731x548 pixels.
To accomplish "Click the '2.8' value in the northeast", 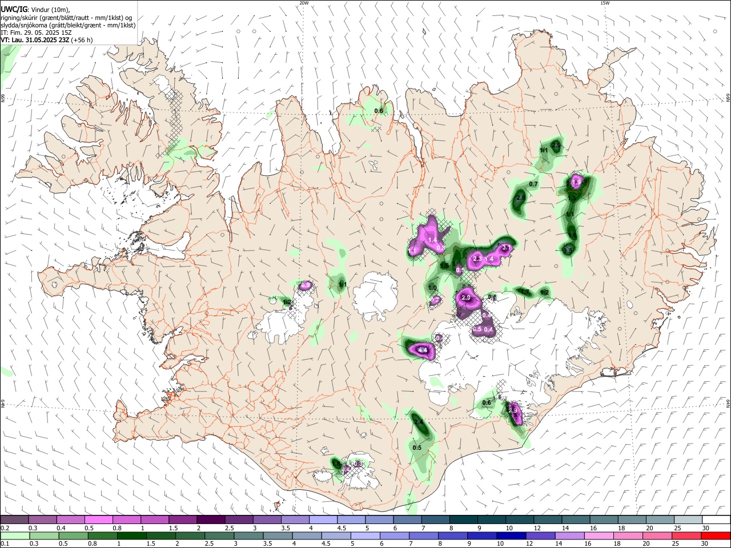I will [x=520, y=198].
